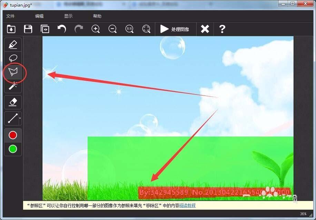Screen dimensions: 316x220
Task: Open the 显示 menu
Action: 68,16
